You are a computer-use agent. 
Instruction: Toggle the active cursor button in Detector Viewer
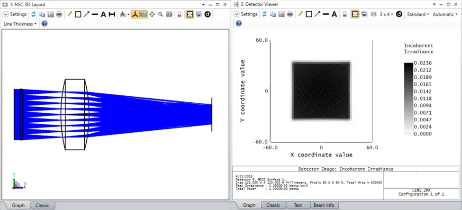pyautogui.click(x=354, y=14)
